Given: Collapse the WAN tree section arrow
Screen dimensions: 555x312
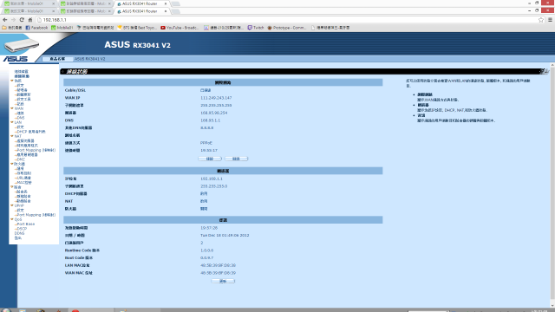Looking at the screenshot, I should (x=12, y=108).
